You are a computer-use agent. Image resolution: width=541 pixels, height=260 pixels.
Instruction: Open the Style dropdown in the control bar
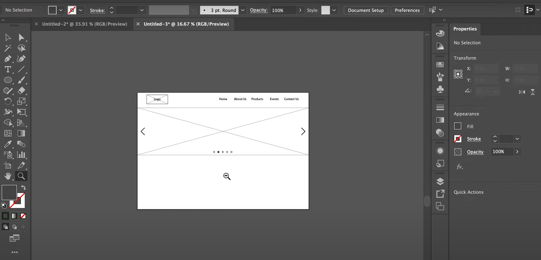click(334, 10)
